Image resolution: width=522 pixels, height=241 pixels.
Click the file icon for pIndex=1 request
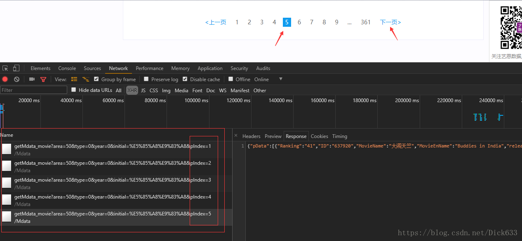(7, 149)
